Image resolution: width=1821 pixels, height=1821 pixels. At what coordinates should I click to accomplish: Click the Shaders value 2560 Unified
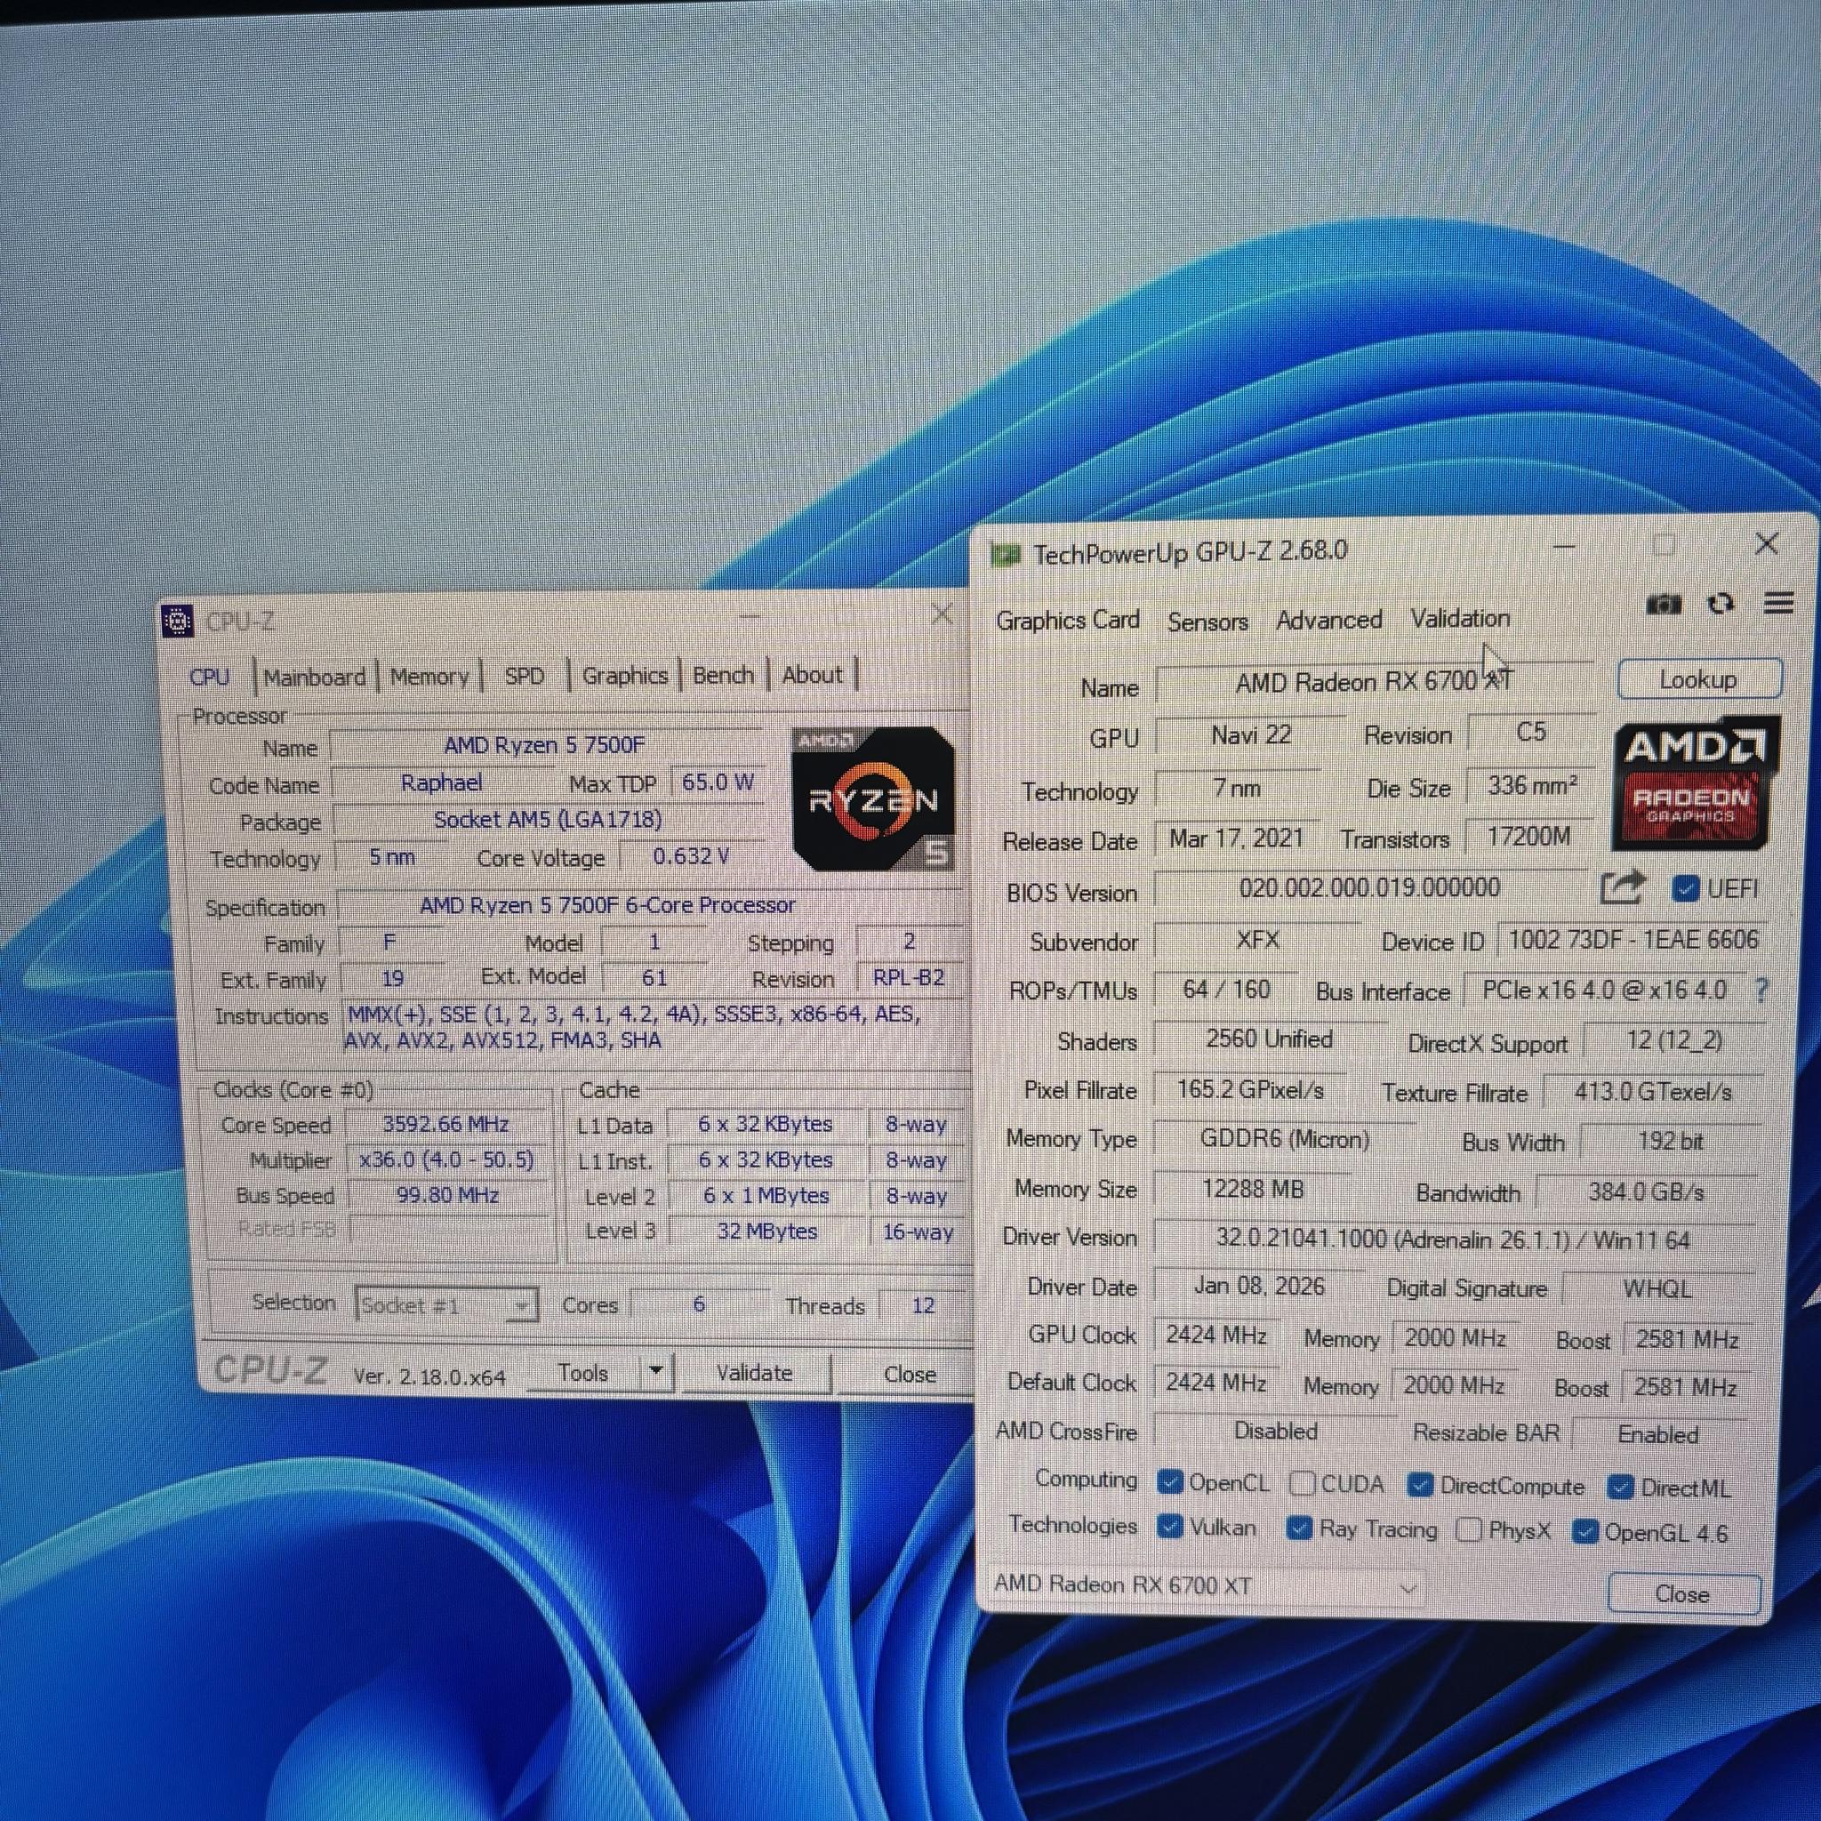[1269, 1039]
